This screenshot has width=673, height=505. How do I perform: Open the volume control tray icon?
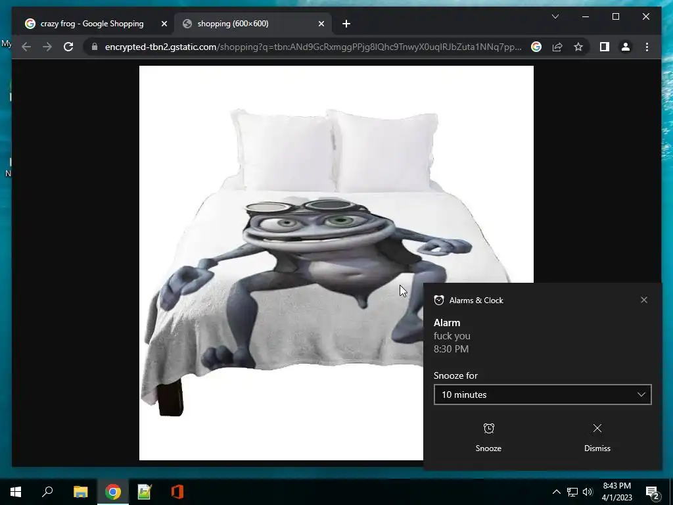[x=588, y=492]
